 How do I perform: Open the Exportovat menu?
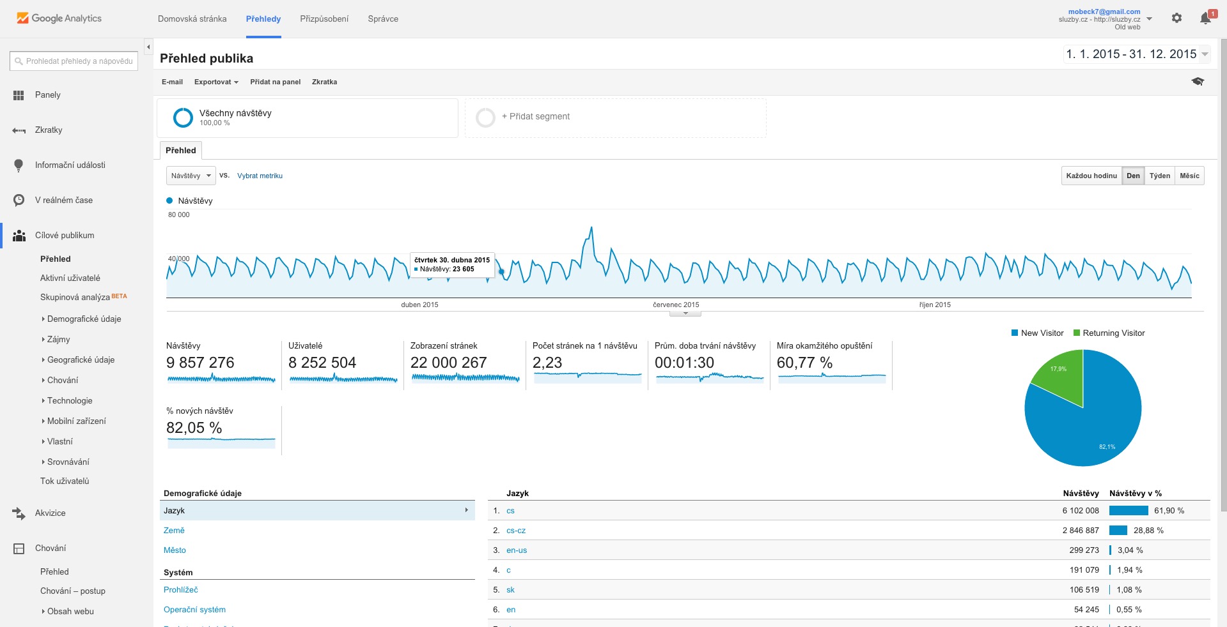[x=216, y=82]
